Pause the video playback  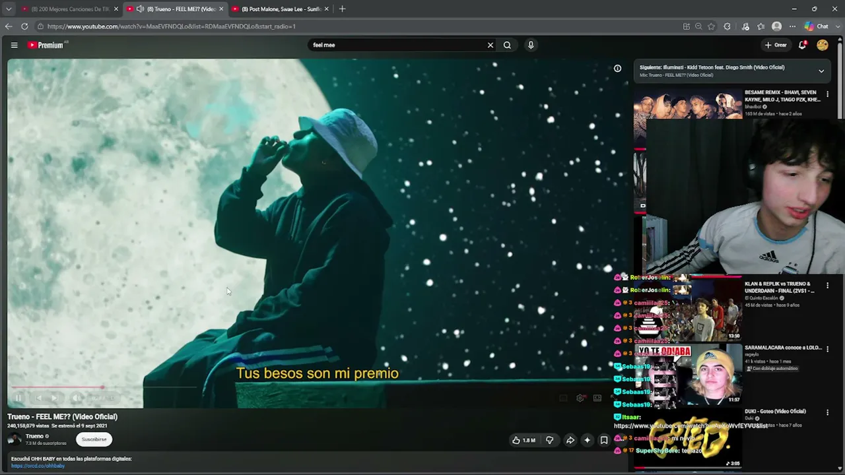(x=18, y=398)
